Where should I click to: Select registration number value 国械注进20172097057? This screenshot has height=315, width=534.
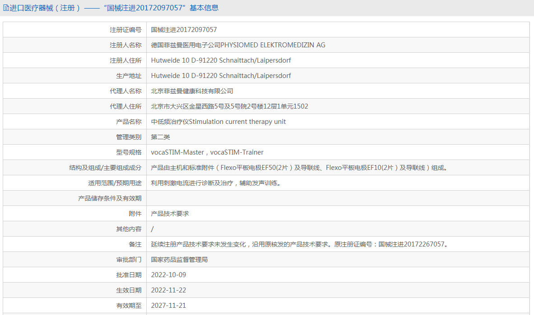tap(184, 30)
